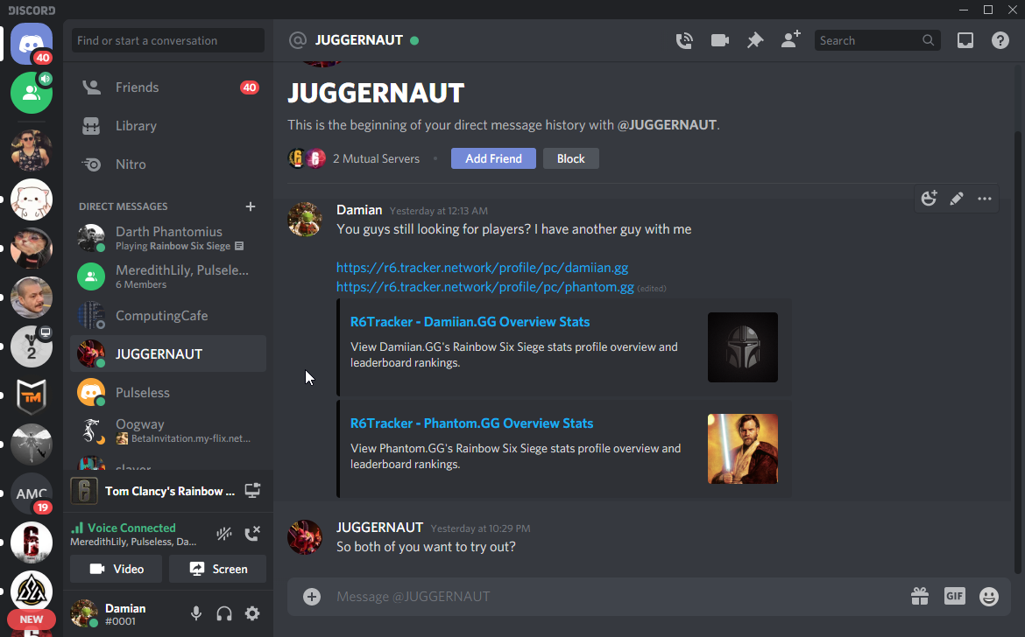The width and height of the screenshot is (1025, 637).
Task: Open the Help question mark icon
Action: [1000, 40]
